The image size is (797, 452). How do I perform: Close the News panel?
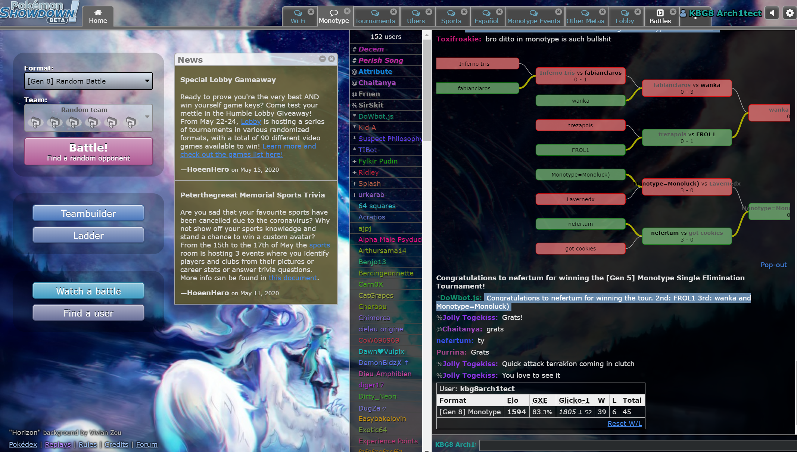pyautogui.click(x=331, y=59)
